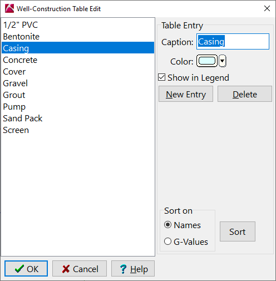
Task: Close the Well-Construction Table Edit dialog
Action: (x=267, y=8)
